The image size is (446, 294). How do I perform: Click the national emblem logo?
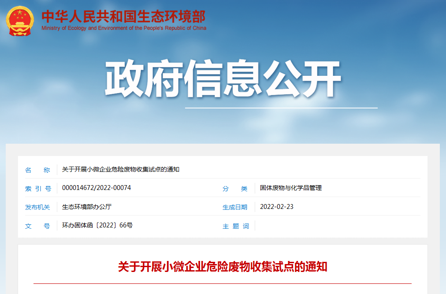coord(20,21)
